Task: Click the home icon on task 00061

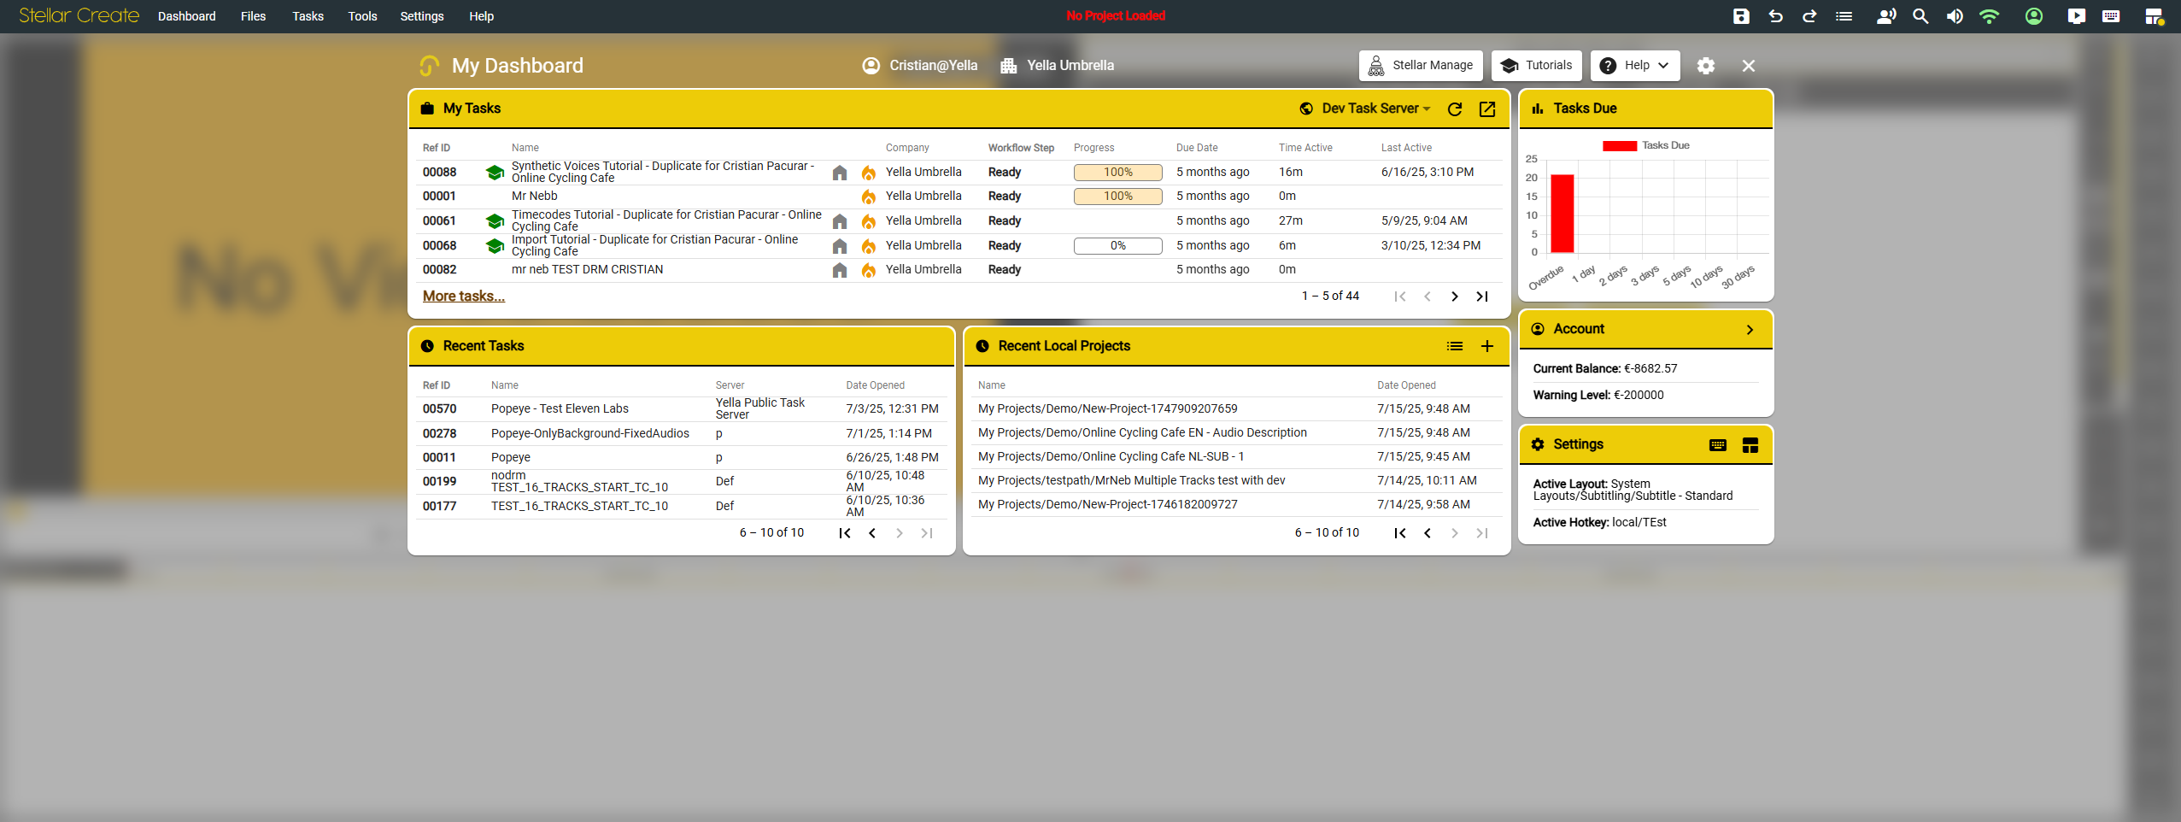Action: (840, 221)
